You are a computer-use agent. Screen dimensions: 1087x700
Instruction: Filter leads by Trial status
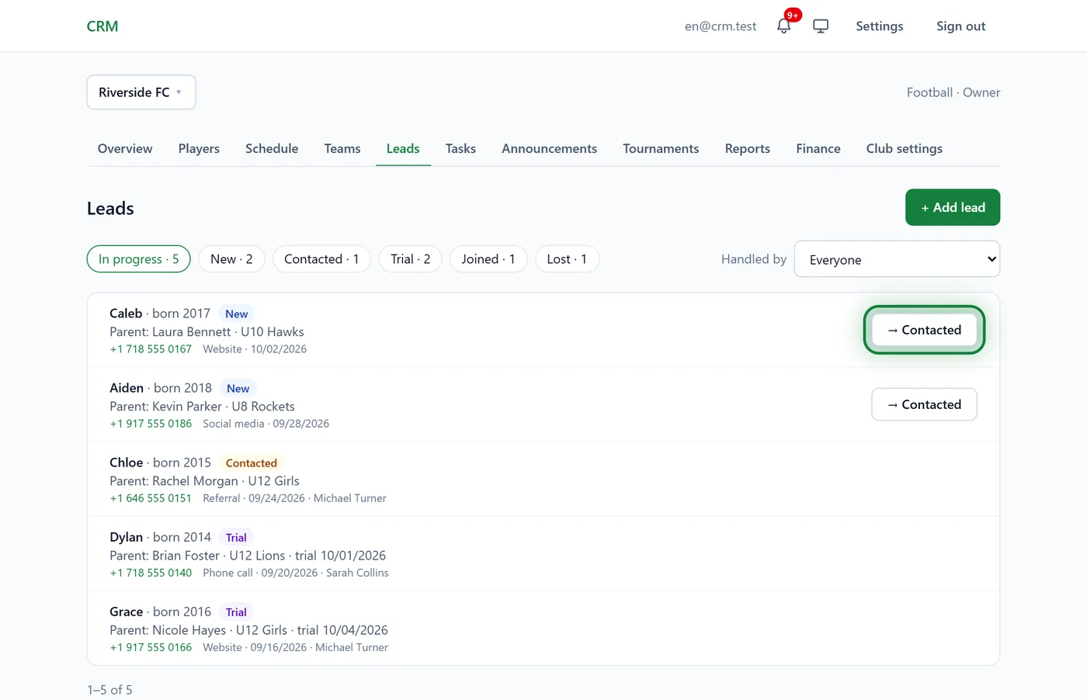[411, 259]
